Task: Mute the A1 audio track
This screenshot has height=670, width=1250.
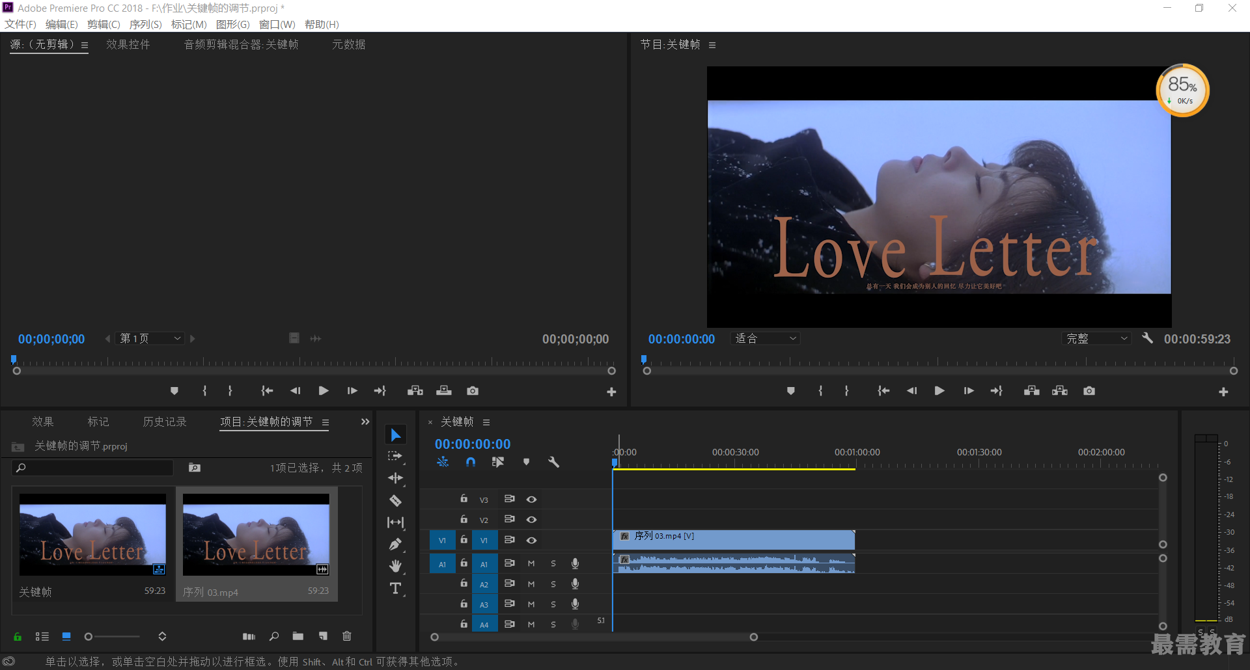Action: tap(531, 564)
